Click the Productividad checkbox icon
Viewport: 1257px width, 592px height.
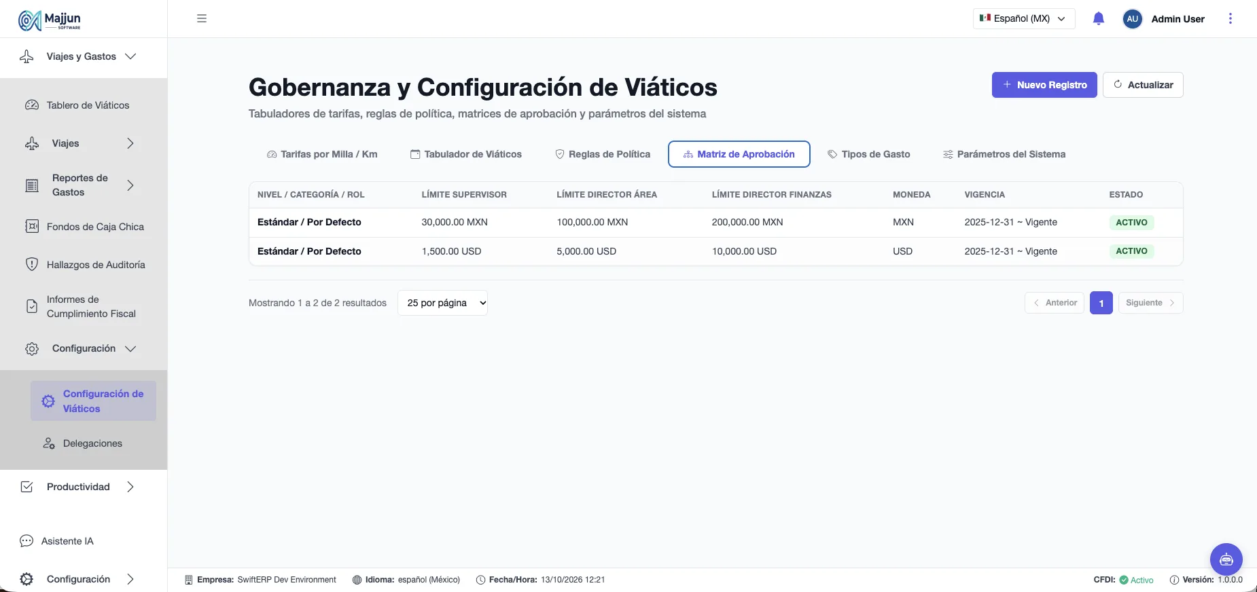(x=26, y=487)
